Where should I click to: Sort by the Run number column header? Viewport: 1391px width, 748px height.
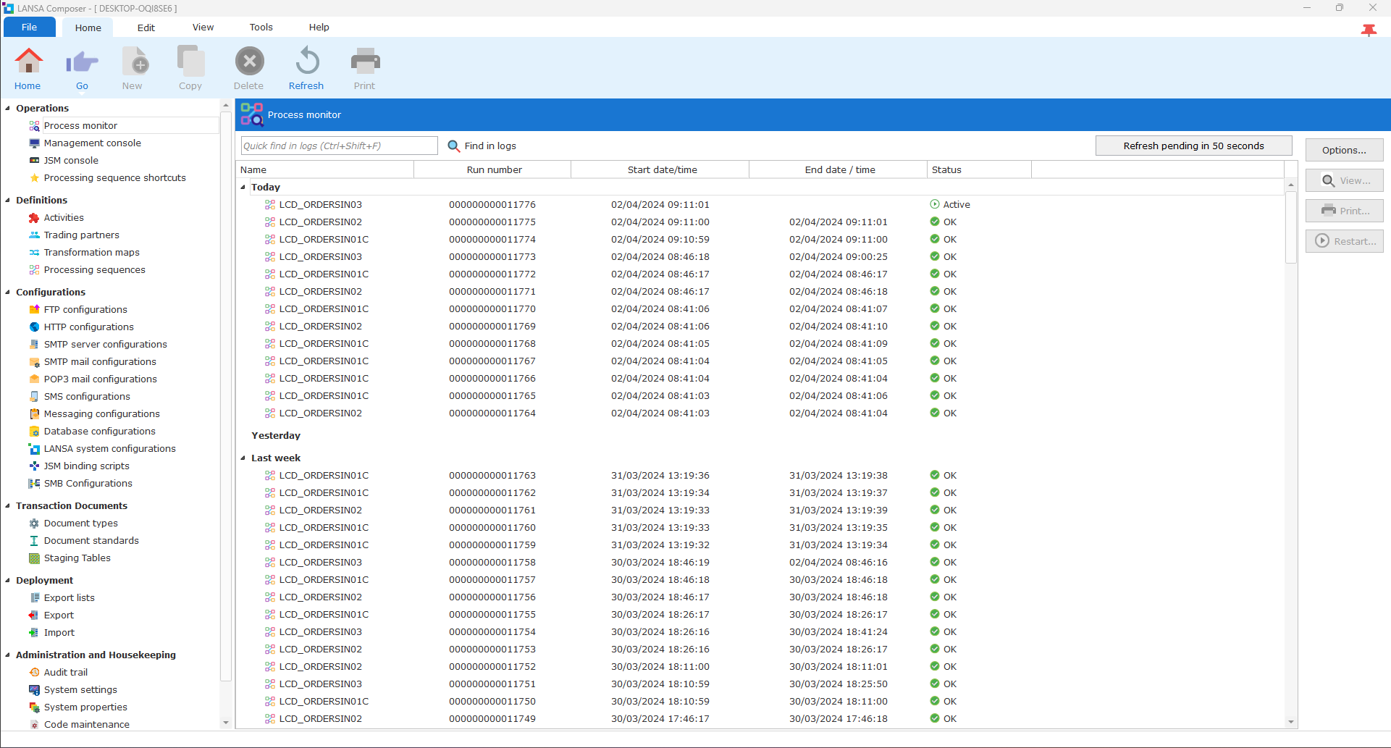point(494,169)
